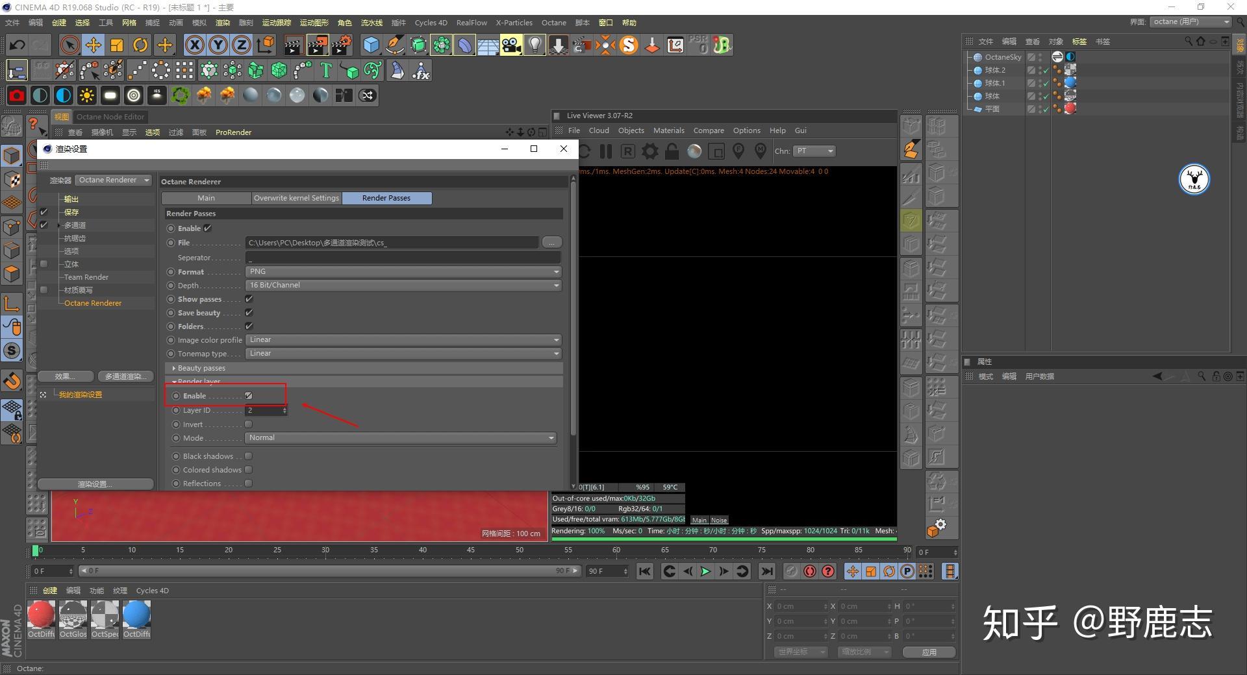Click the file browse '...' button
Viewport: 1247px width, 675px height.
click(x=551, y=243)
